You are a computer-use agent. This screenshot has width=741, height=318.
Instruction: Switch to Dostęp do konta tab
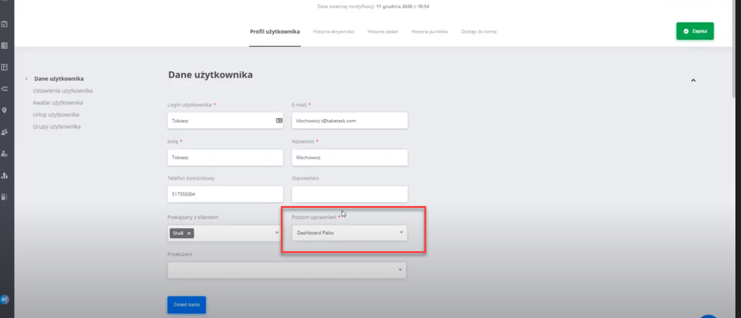479,32
